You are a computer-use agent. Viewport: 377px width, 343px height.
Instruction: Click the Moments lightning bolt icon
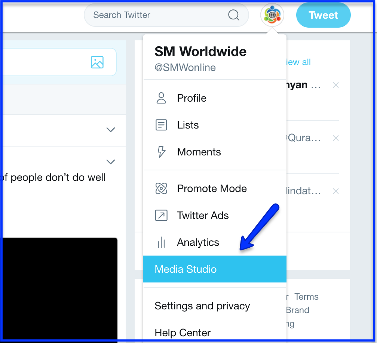click(161, 152)
